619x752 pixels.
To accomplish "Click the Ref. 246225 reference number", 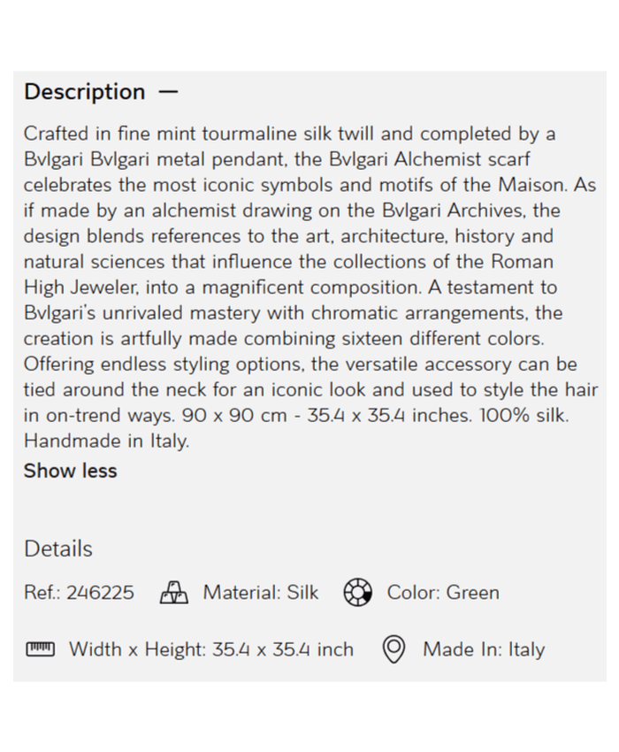I will point(79,593).
